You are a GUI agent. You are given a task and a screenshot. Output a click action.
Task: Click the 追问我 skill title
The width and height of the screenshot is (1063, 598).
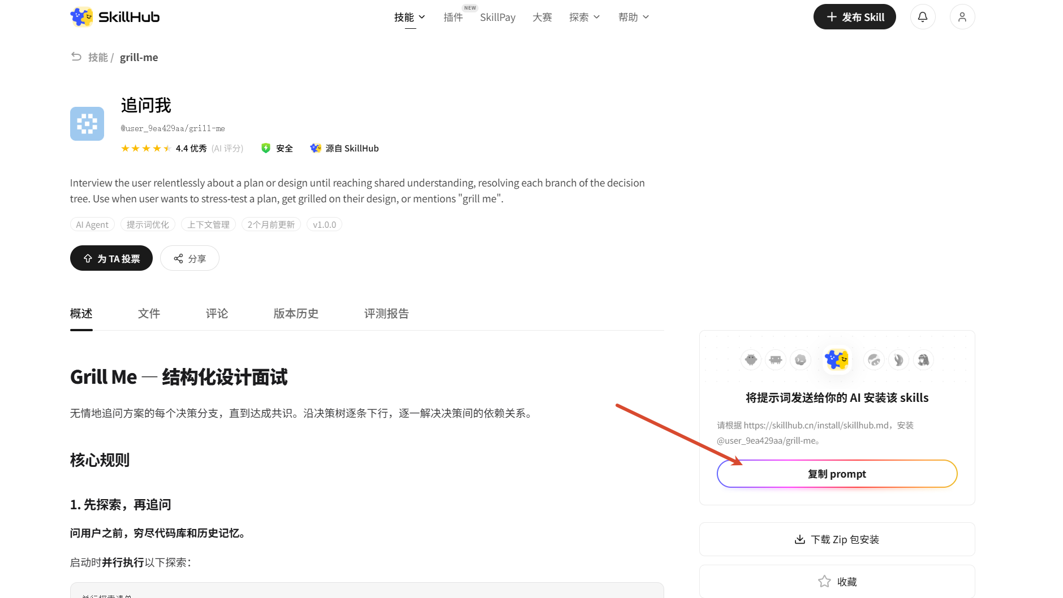(x=146, y=106)
